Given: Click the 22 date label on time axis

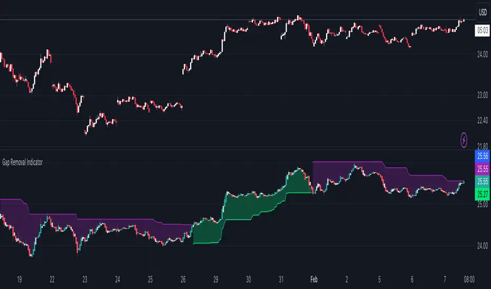Looking at the screenshot, I should [x=52, y=280].
